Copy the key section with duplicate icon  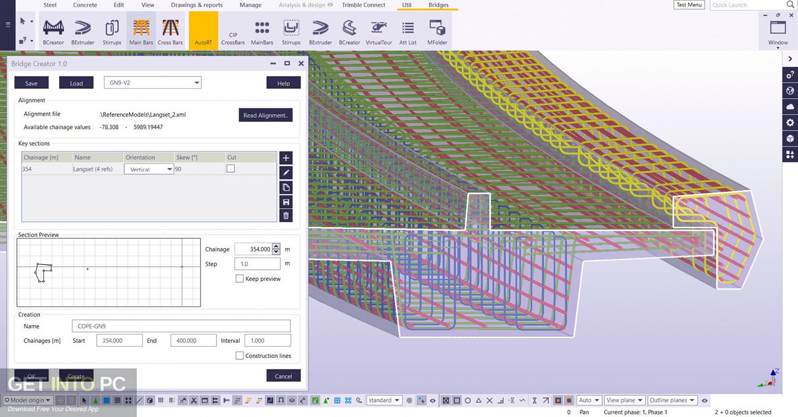(286, 187)
